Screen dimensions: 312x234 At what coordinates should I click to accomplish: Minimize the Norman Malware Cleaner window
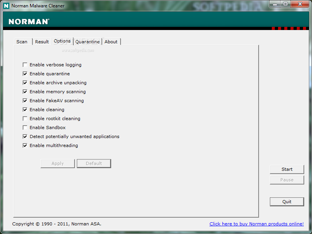(x=275, y=4)
